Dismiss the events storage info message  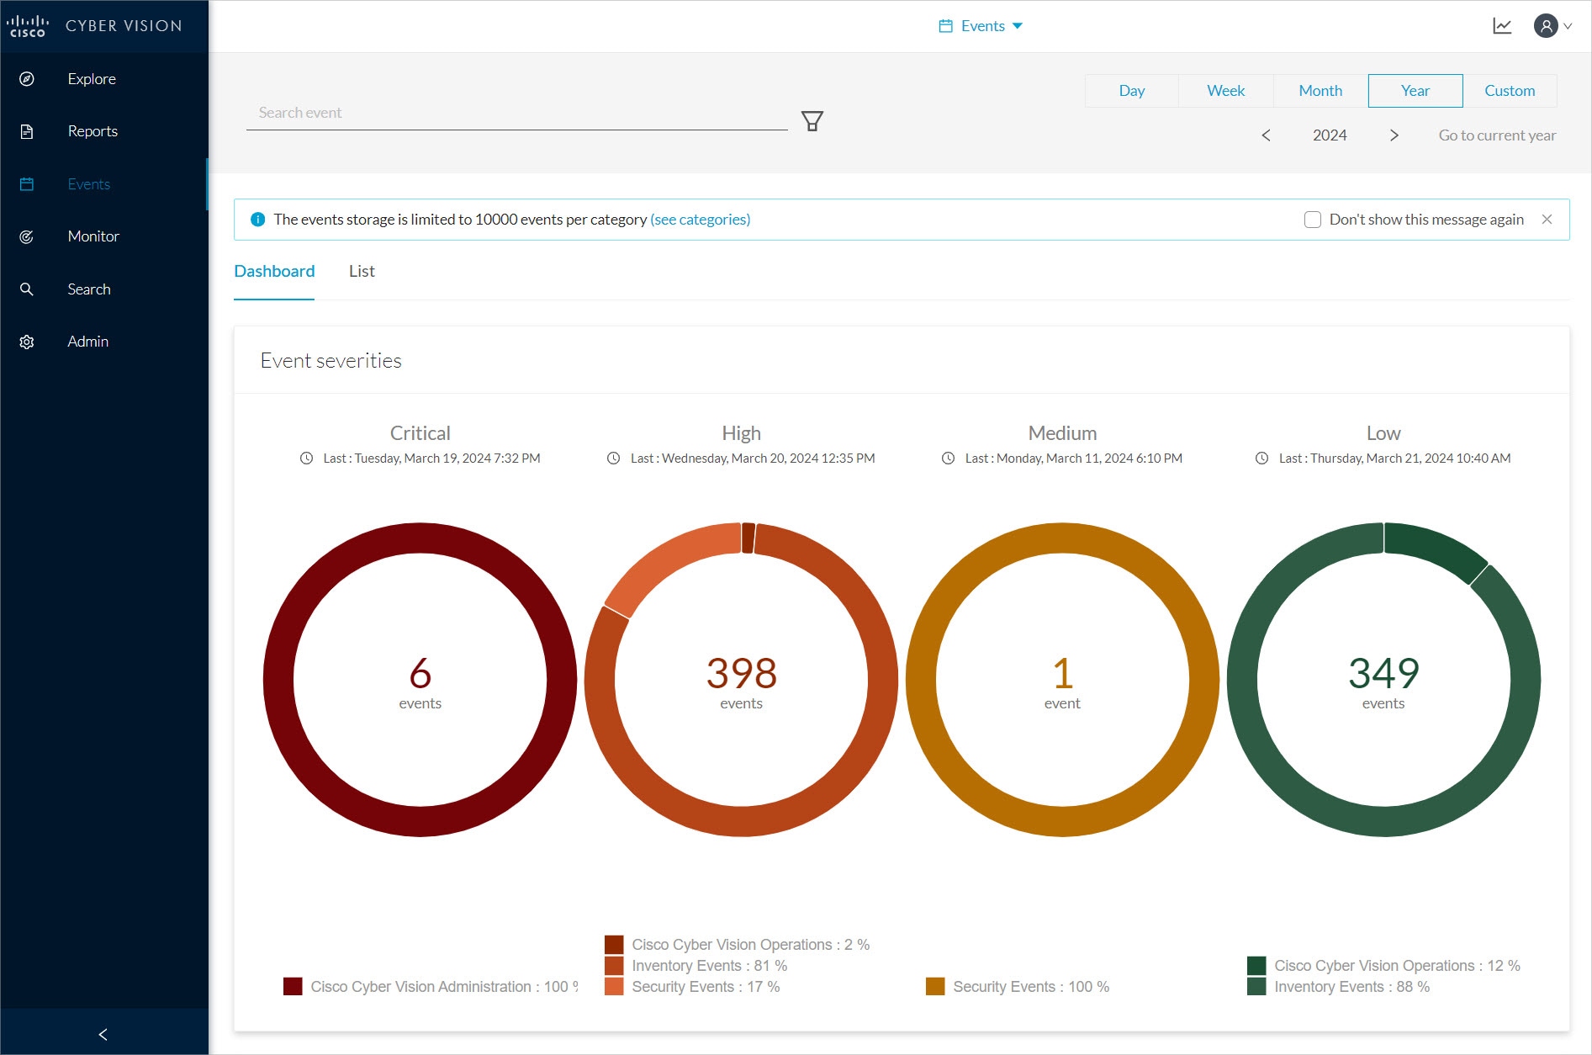tap(1547, 220)
